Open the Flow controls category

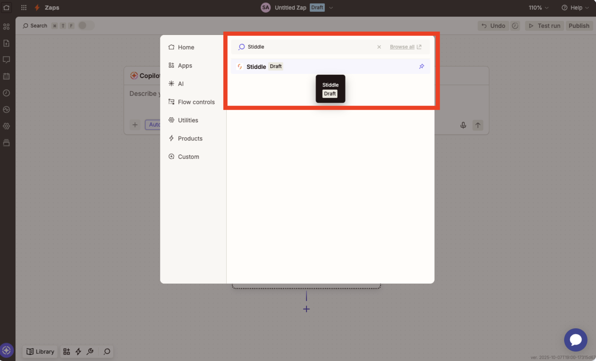196,102
